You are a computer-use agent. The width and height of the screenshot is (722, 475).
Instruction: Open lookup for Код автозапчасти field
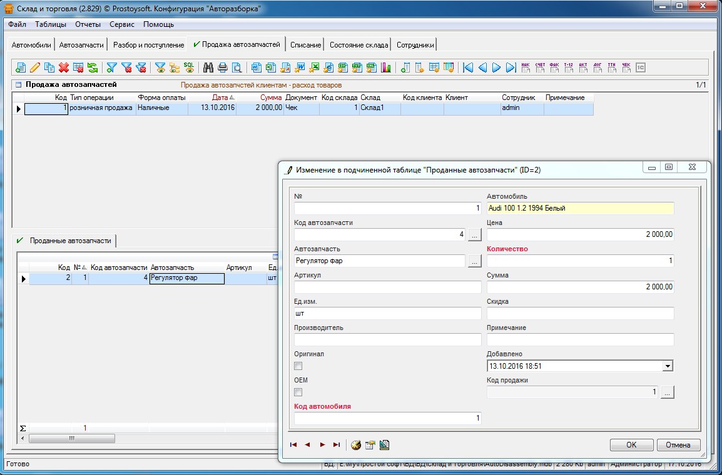coord(475,235)
